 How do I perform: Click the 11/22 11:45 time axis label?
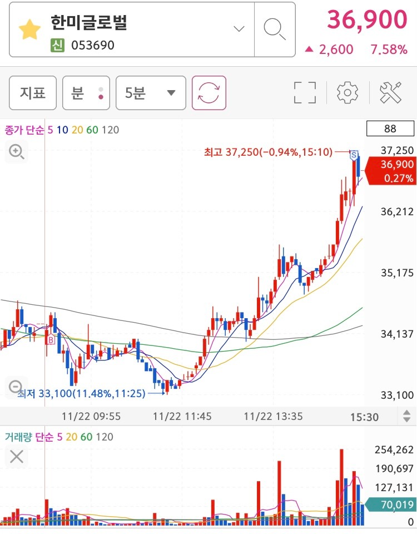coord(182,417)
